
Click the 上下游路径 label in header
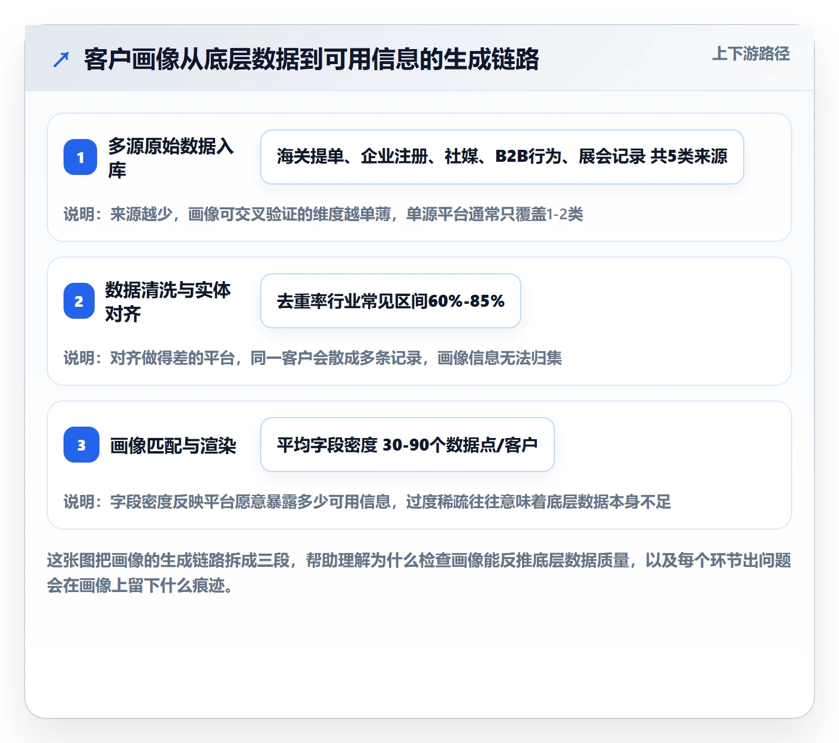751,54
